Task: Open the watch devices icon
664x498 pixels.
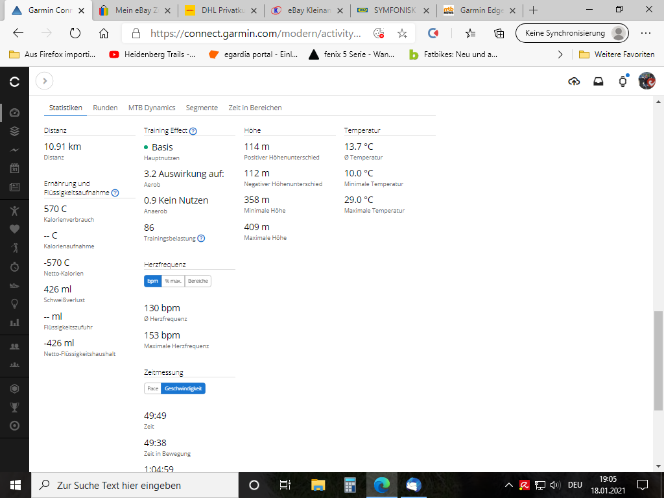Action: pyautogui.click(x=622, y=81)
